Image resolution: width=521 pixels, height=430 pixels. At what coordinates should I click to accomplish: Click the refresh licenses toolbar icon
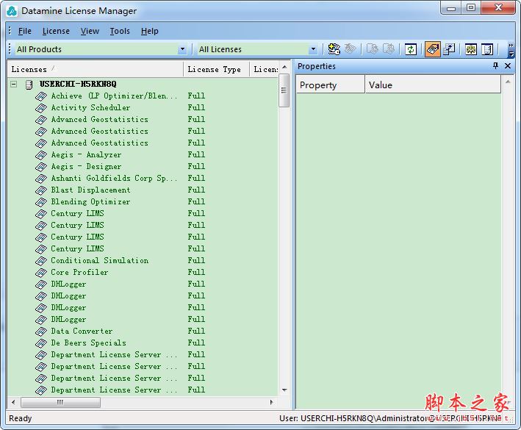click(411, 49)
